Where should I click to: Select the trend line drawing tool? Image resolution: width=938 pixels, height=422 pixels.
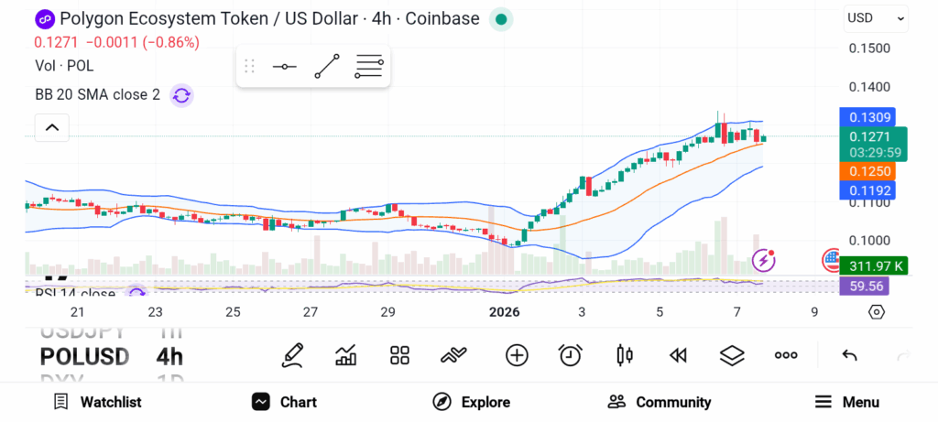[x=327, y=67]
